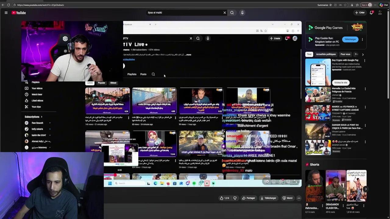Open Copilot Chat in the browser toolbar
Viewport: 390px width, 219px height.
(x=383, y=5)
